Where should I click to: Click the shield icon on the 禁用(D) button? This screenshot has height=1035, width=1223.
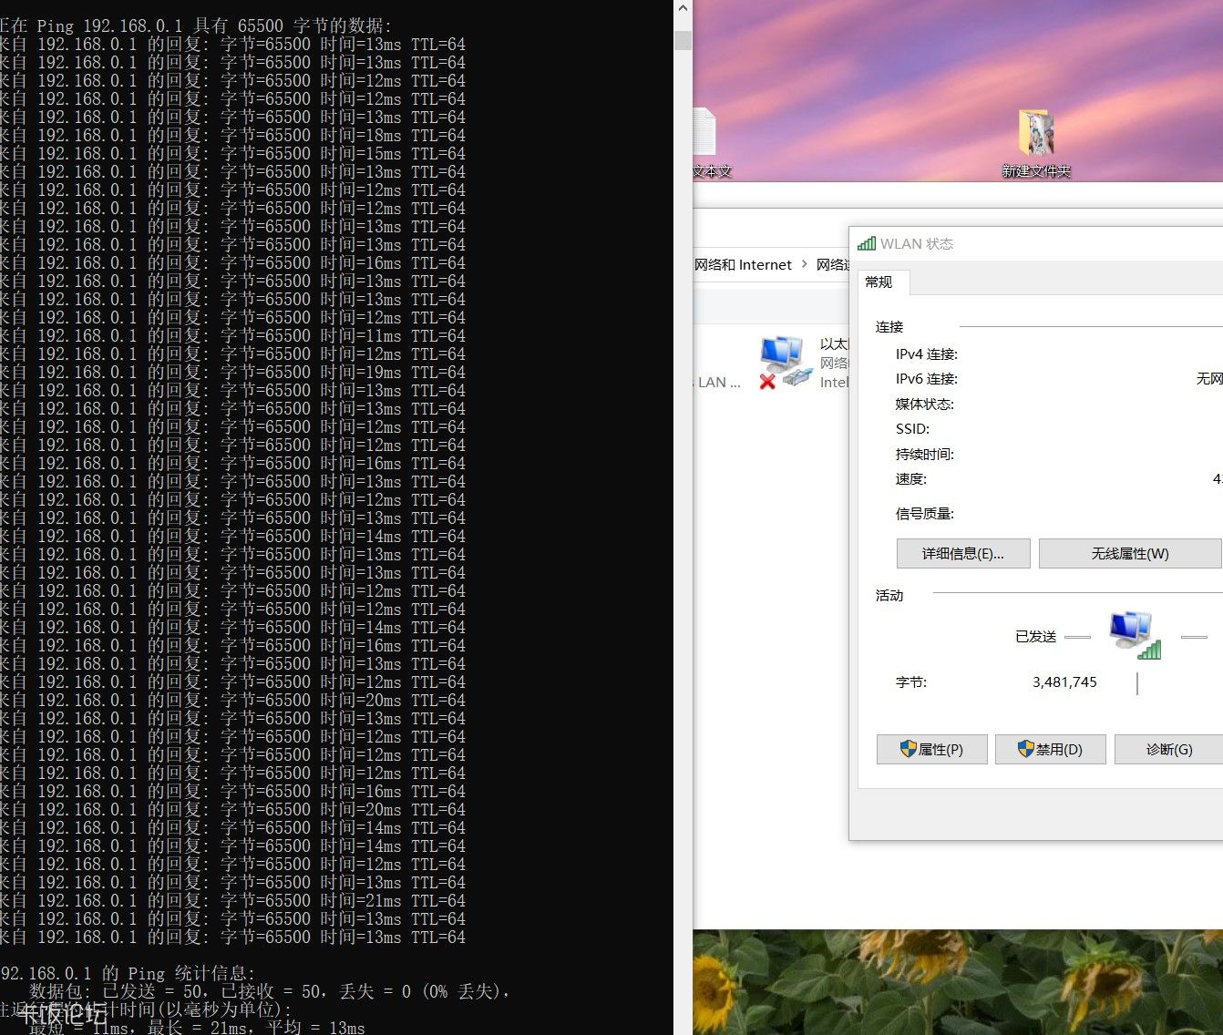coord(1026,749)
